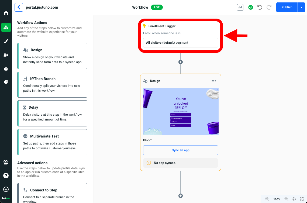Click the Sync an app button

(x=180, y=150)
